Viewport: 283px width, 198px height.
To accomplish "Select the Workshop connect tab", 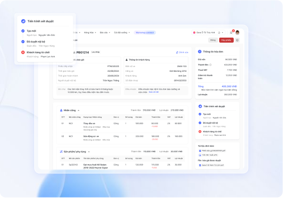I will (x=145, y=32).
